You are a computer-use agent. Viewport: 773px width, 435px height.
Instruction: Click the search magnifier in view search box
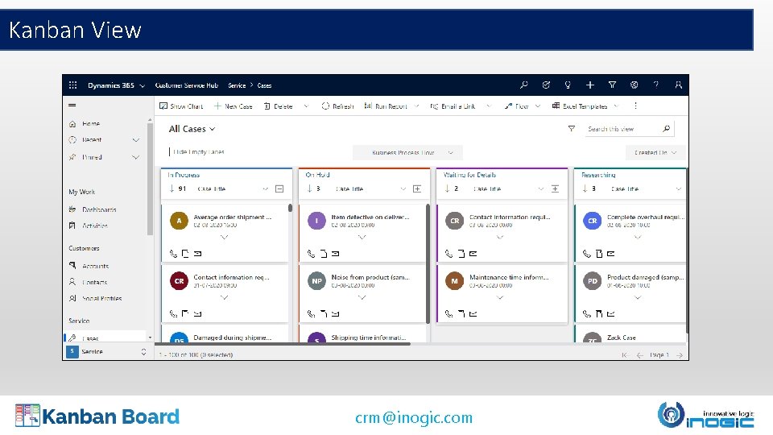tap(666, 129)
